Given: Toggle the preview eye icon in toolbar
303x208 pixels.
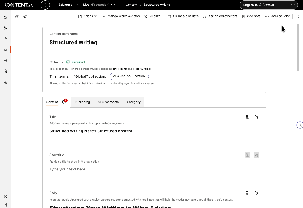Looking at the screenshot, I should point(25,17).
